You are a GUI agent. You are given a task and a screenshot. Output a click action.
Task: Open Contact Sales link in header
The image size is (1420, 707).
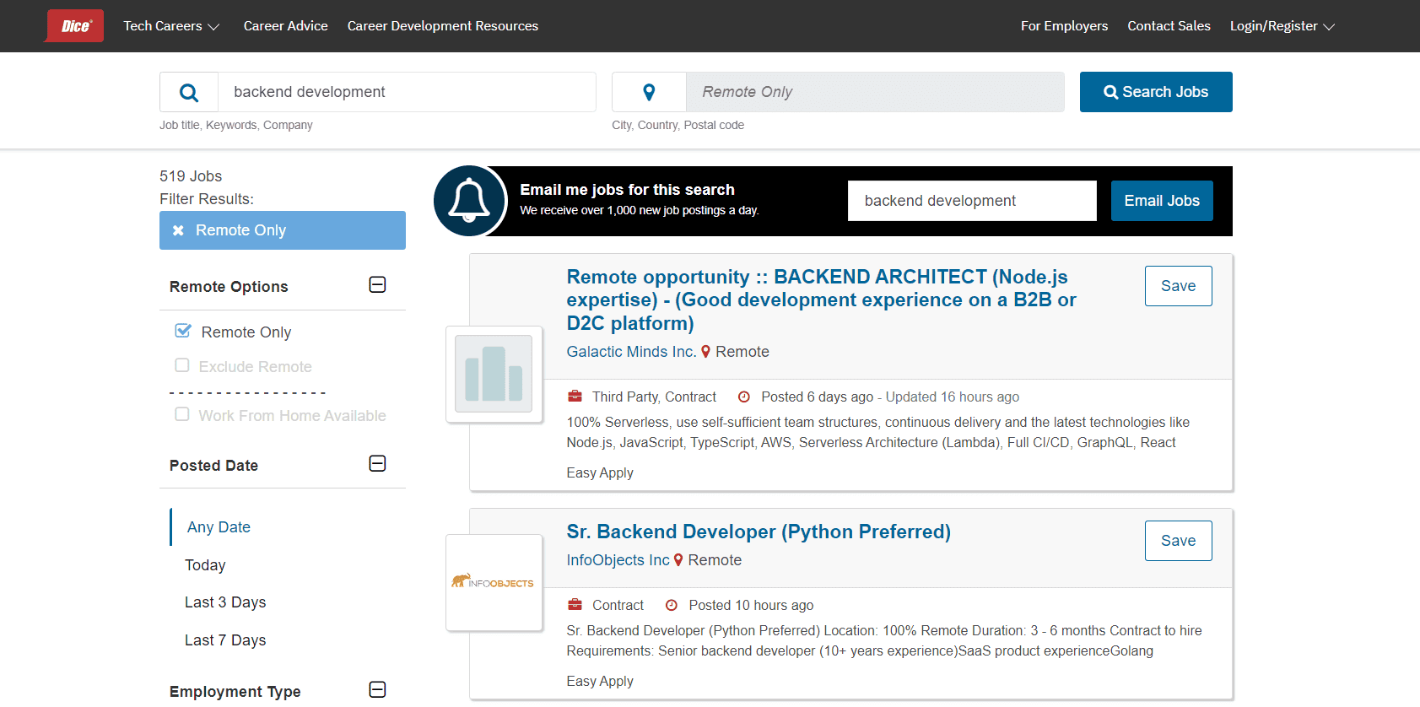pyautogui.click(x=1169, y=26)
